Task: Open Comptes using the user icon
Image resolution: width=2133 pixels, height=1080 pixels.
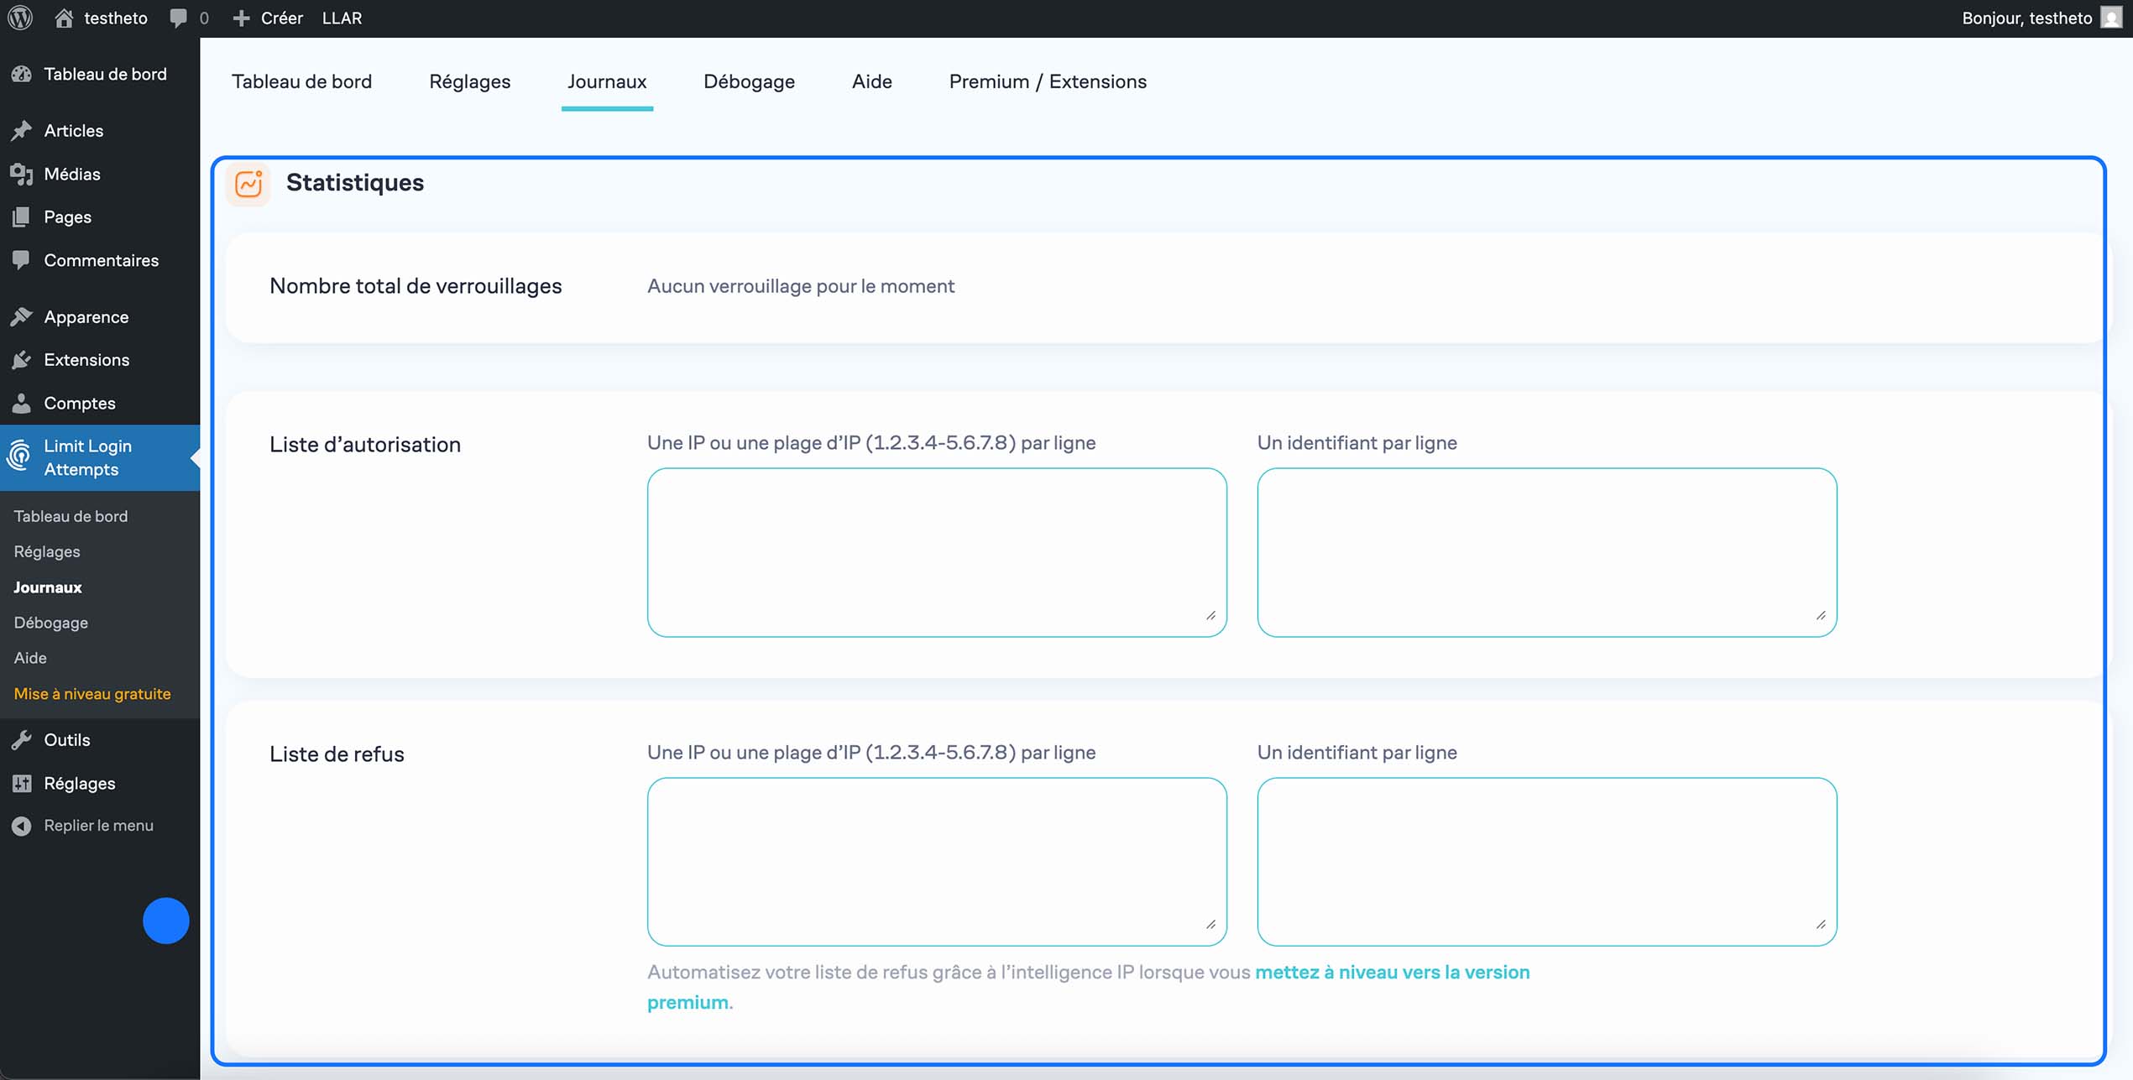Action: tap(23, 403)
